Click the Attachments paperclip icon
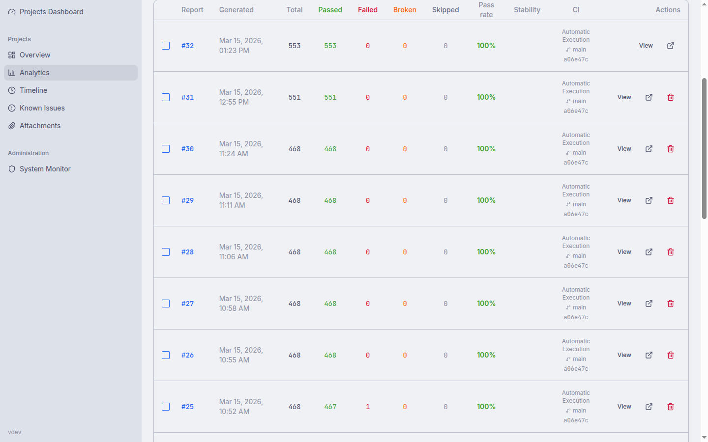 click(12, 126)
